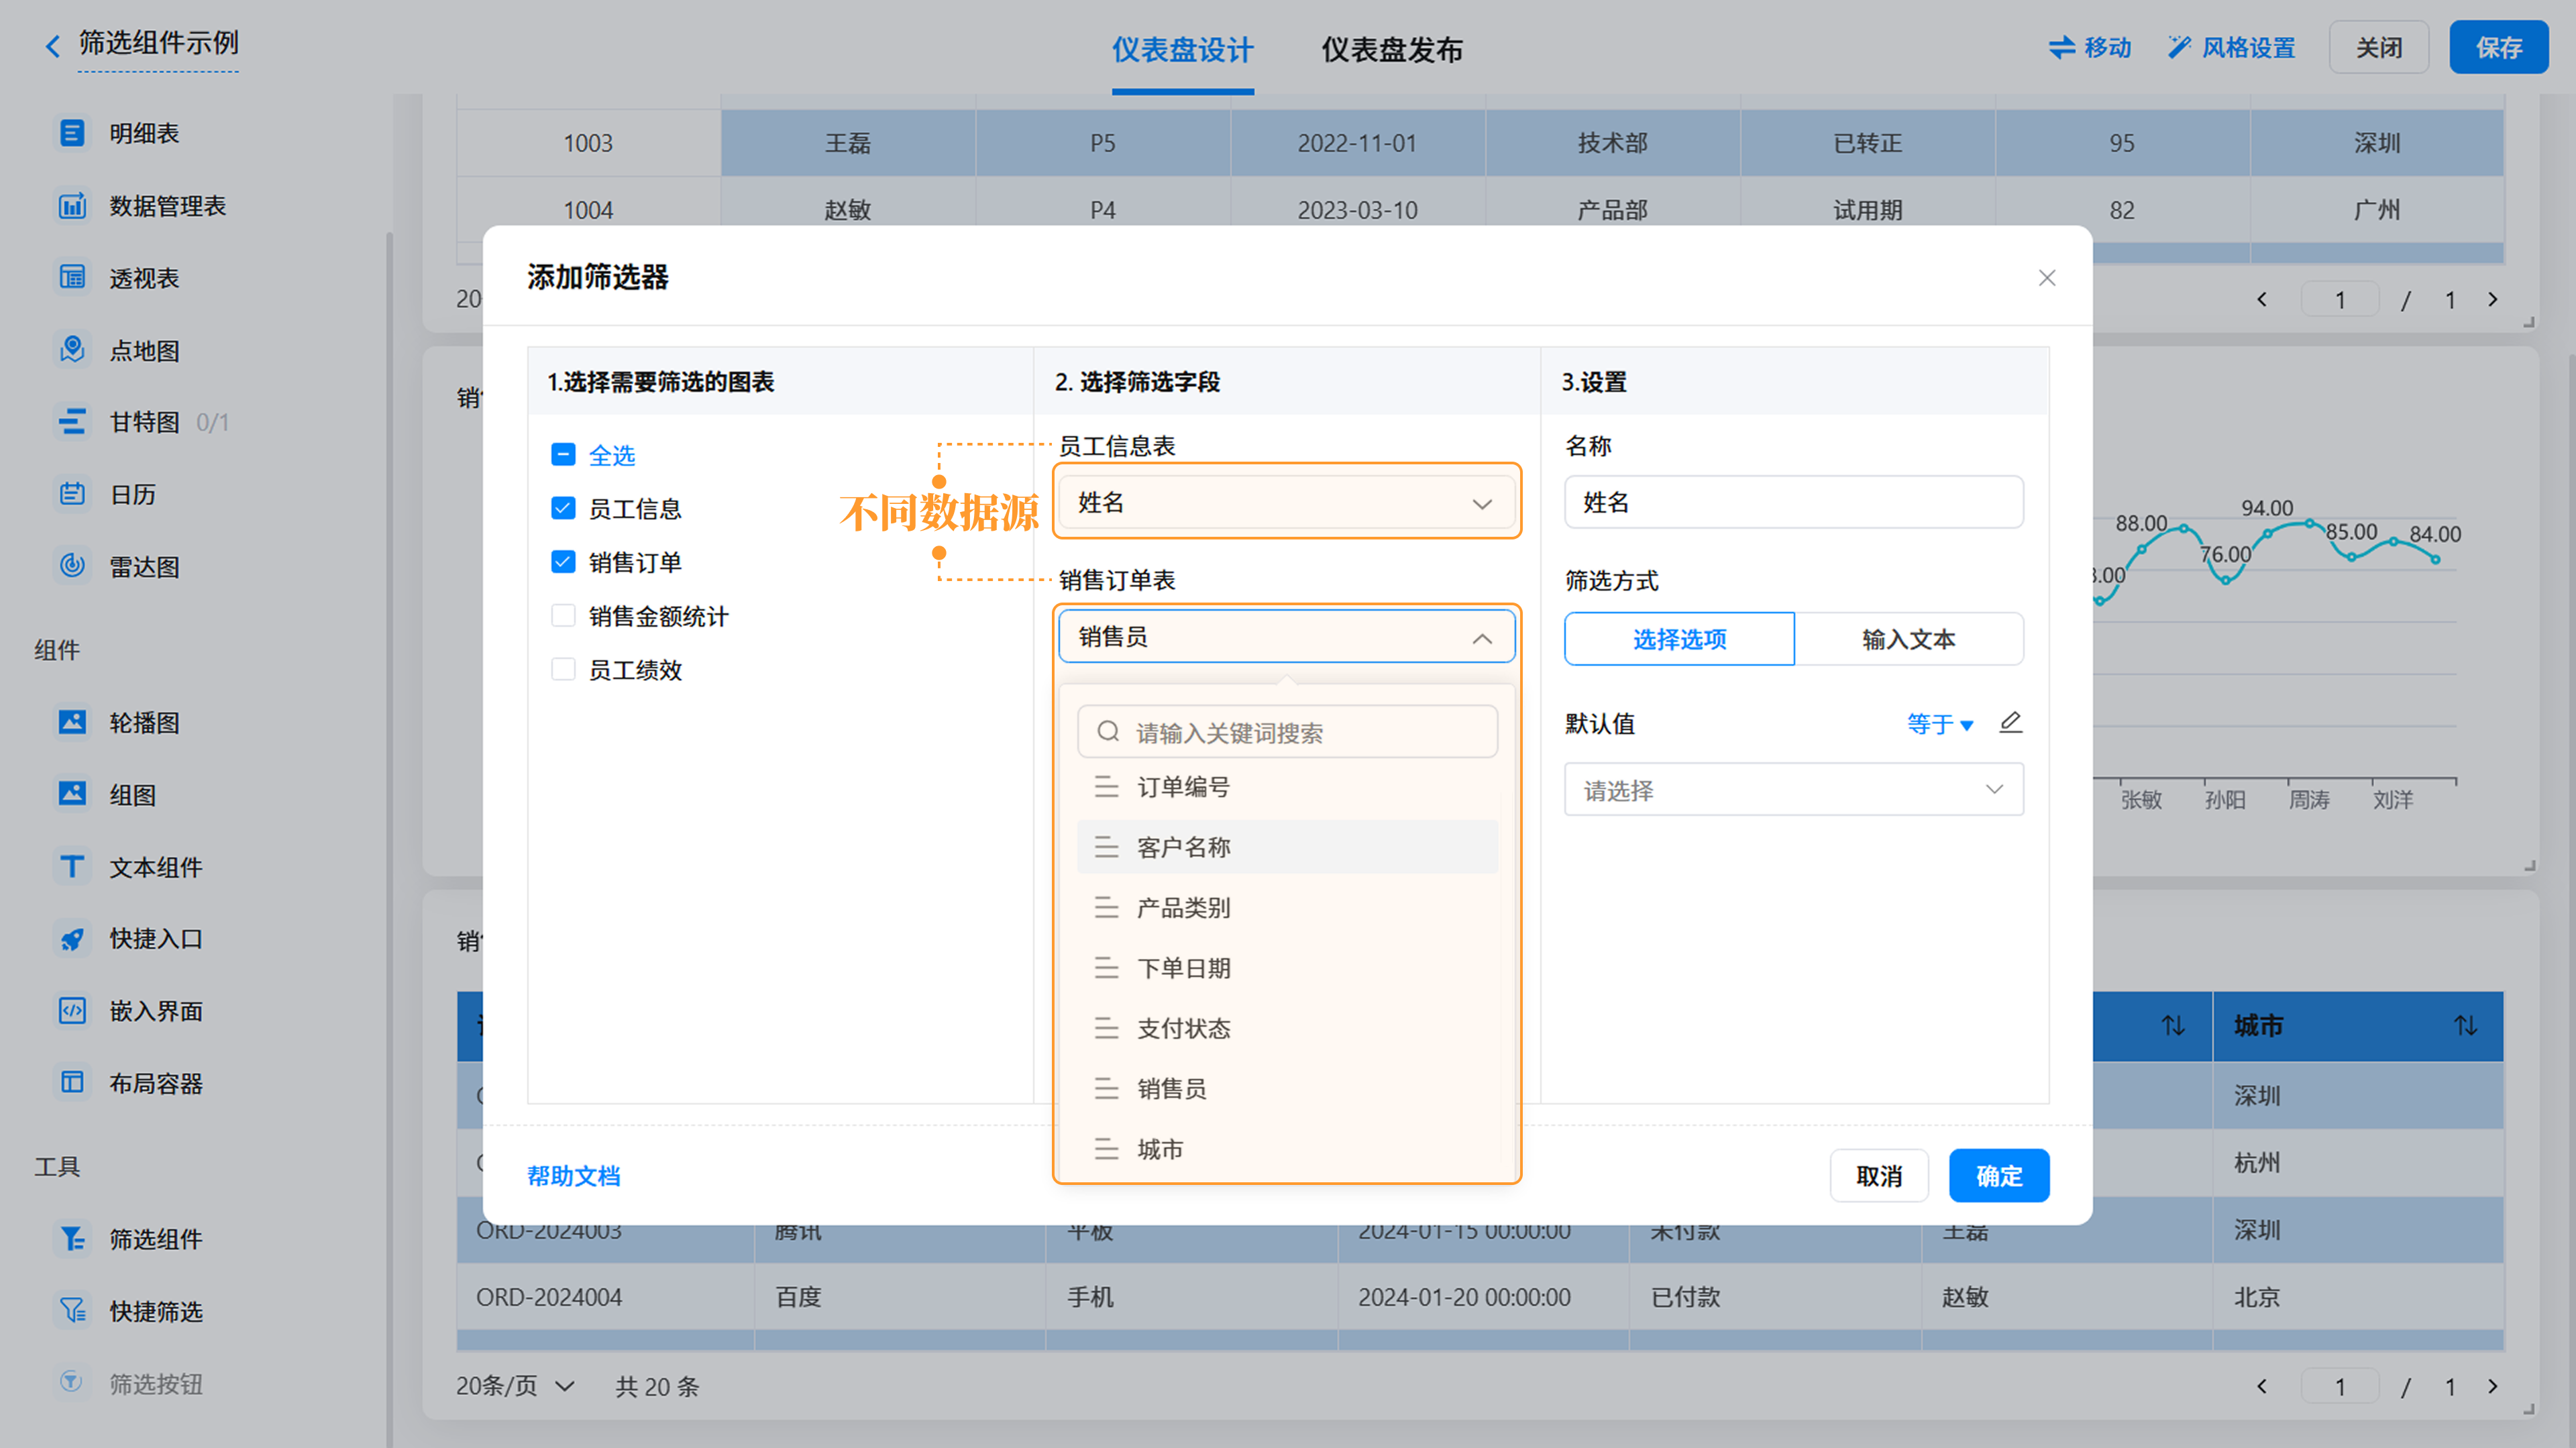This screenshot has height=1448, width=2576.
Task: Toggle the 全选 checkbox
Action: (563, 455)
